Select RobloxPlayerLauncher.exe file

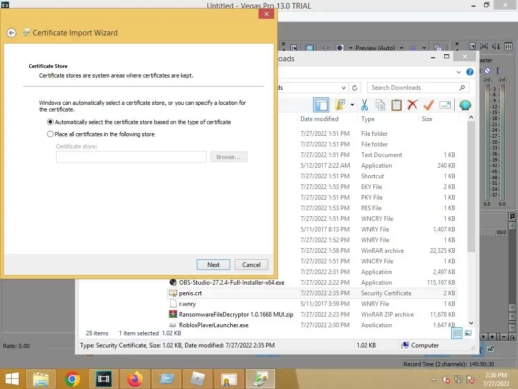tap(213, 325)
